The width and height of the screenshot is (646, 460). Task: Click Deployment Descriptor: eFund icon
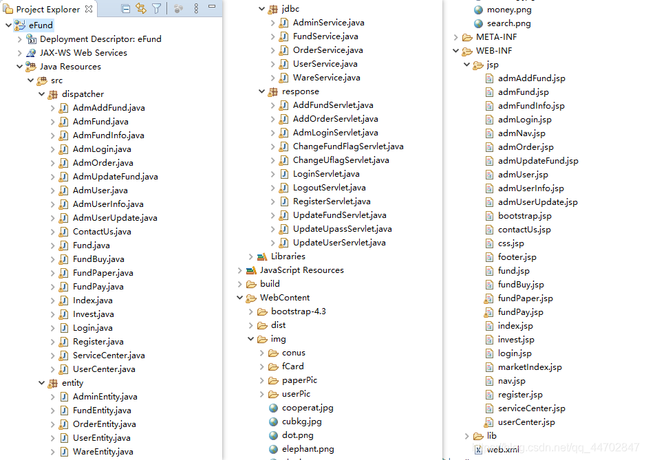click(32, 39)
